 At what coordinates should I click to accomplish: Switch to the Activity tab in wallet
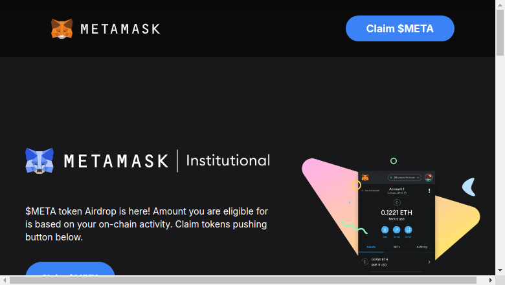(422, 247)
